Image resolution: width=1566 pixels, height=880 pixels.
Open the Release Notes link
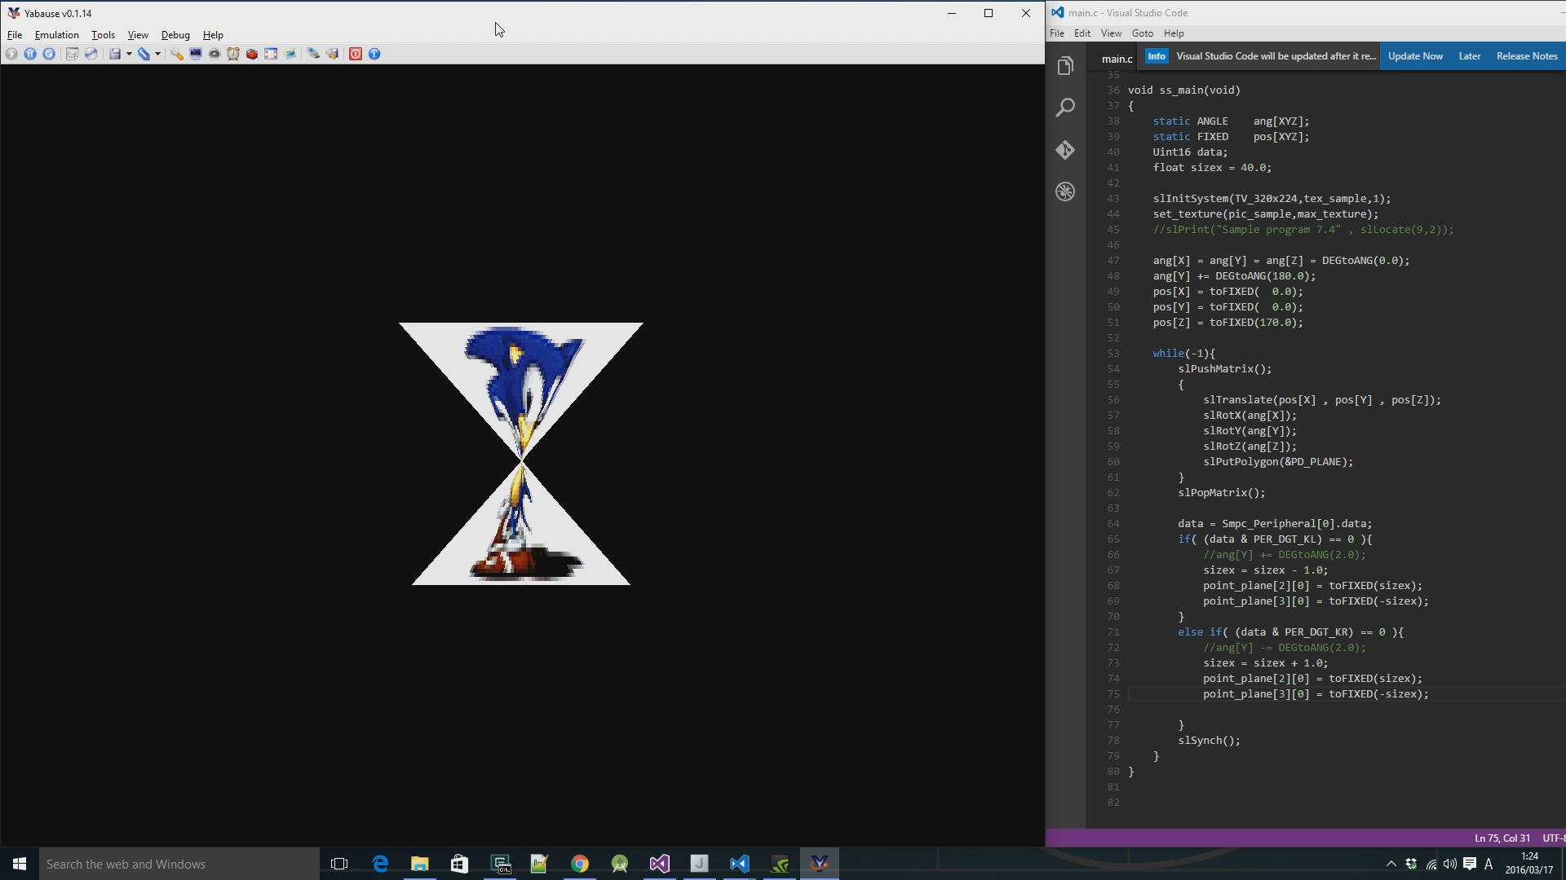click(1527, 56)
